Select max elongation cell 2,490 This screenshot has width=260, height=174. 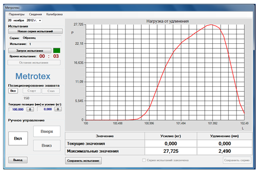coord(225,151)
